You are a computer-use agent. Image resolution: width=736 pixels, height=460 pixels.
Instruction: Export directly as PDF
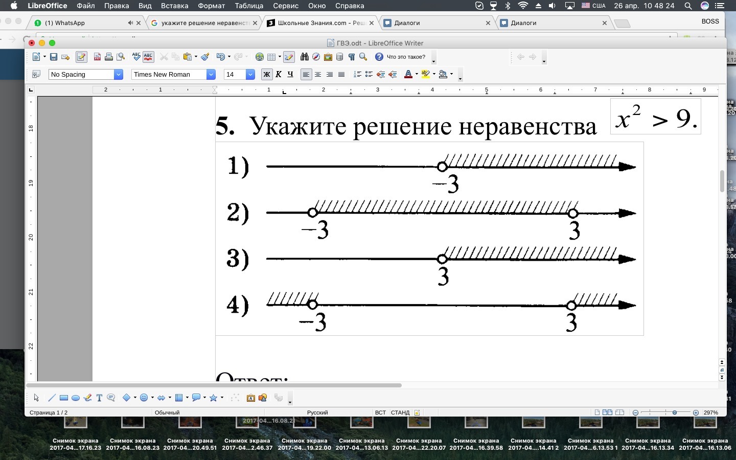(x=97, y=57)
